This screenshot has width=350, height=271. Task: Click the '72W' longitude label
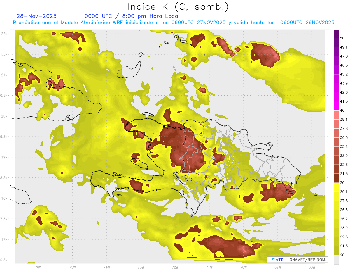tap(175, 267)
